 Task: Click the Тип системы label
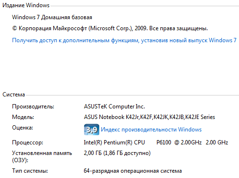tap(30, 171)
